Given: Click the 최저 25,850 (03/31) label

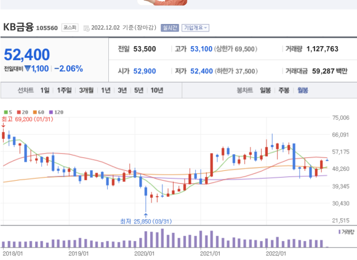Looking at the screenshot, I should click(146, 221).
